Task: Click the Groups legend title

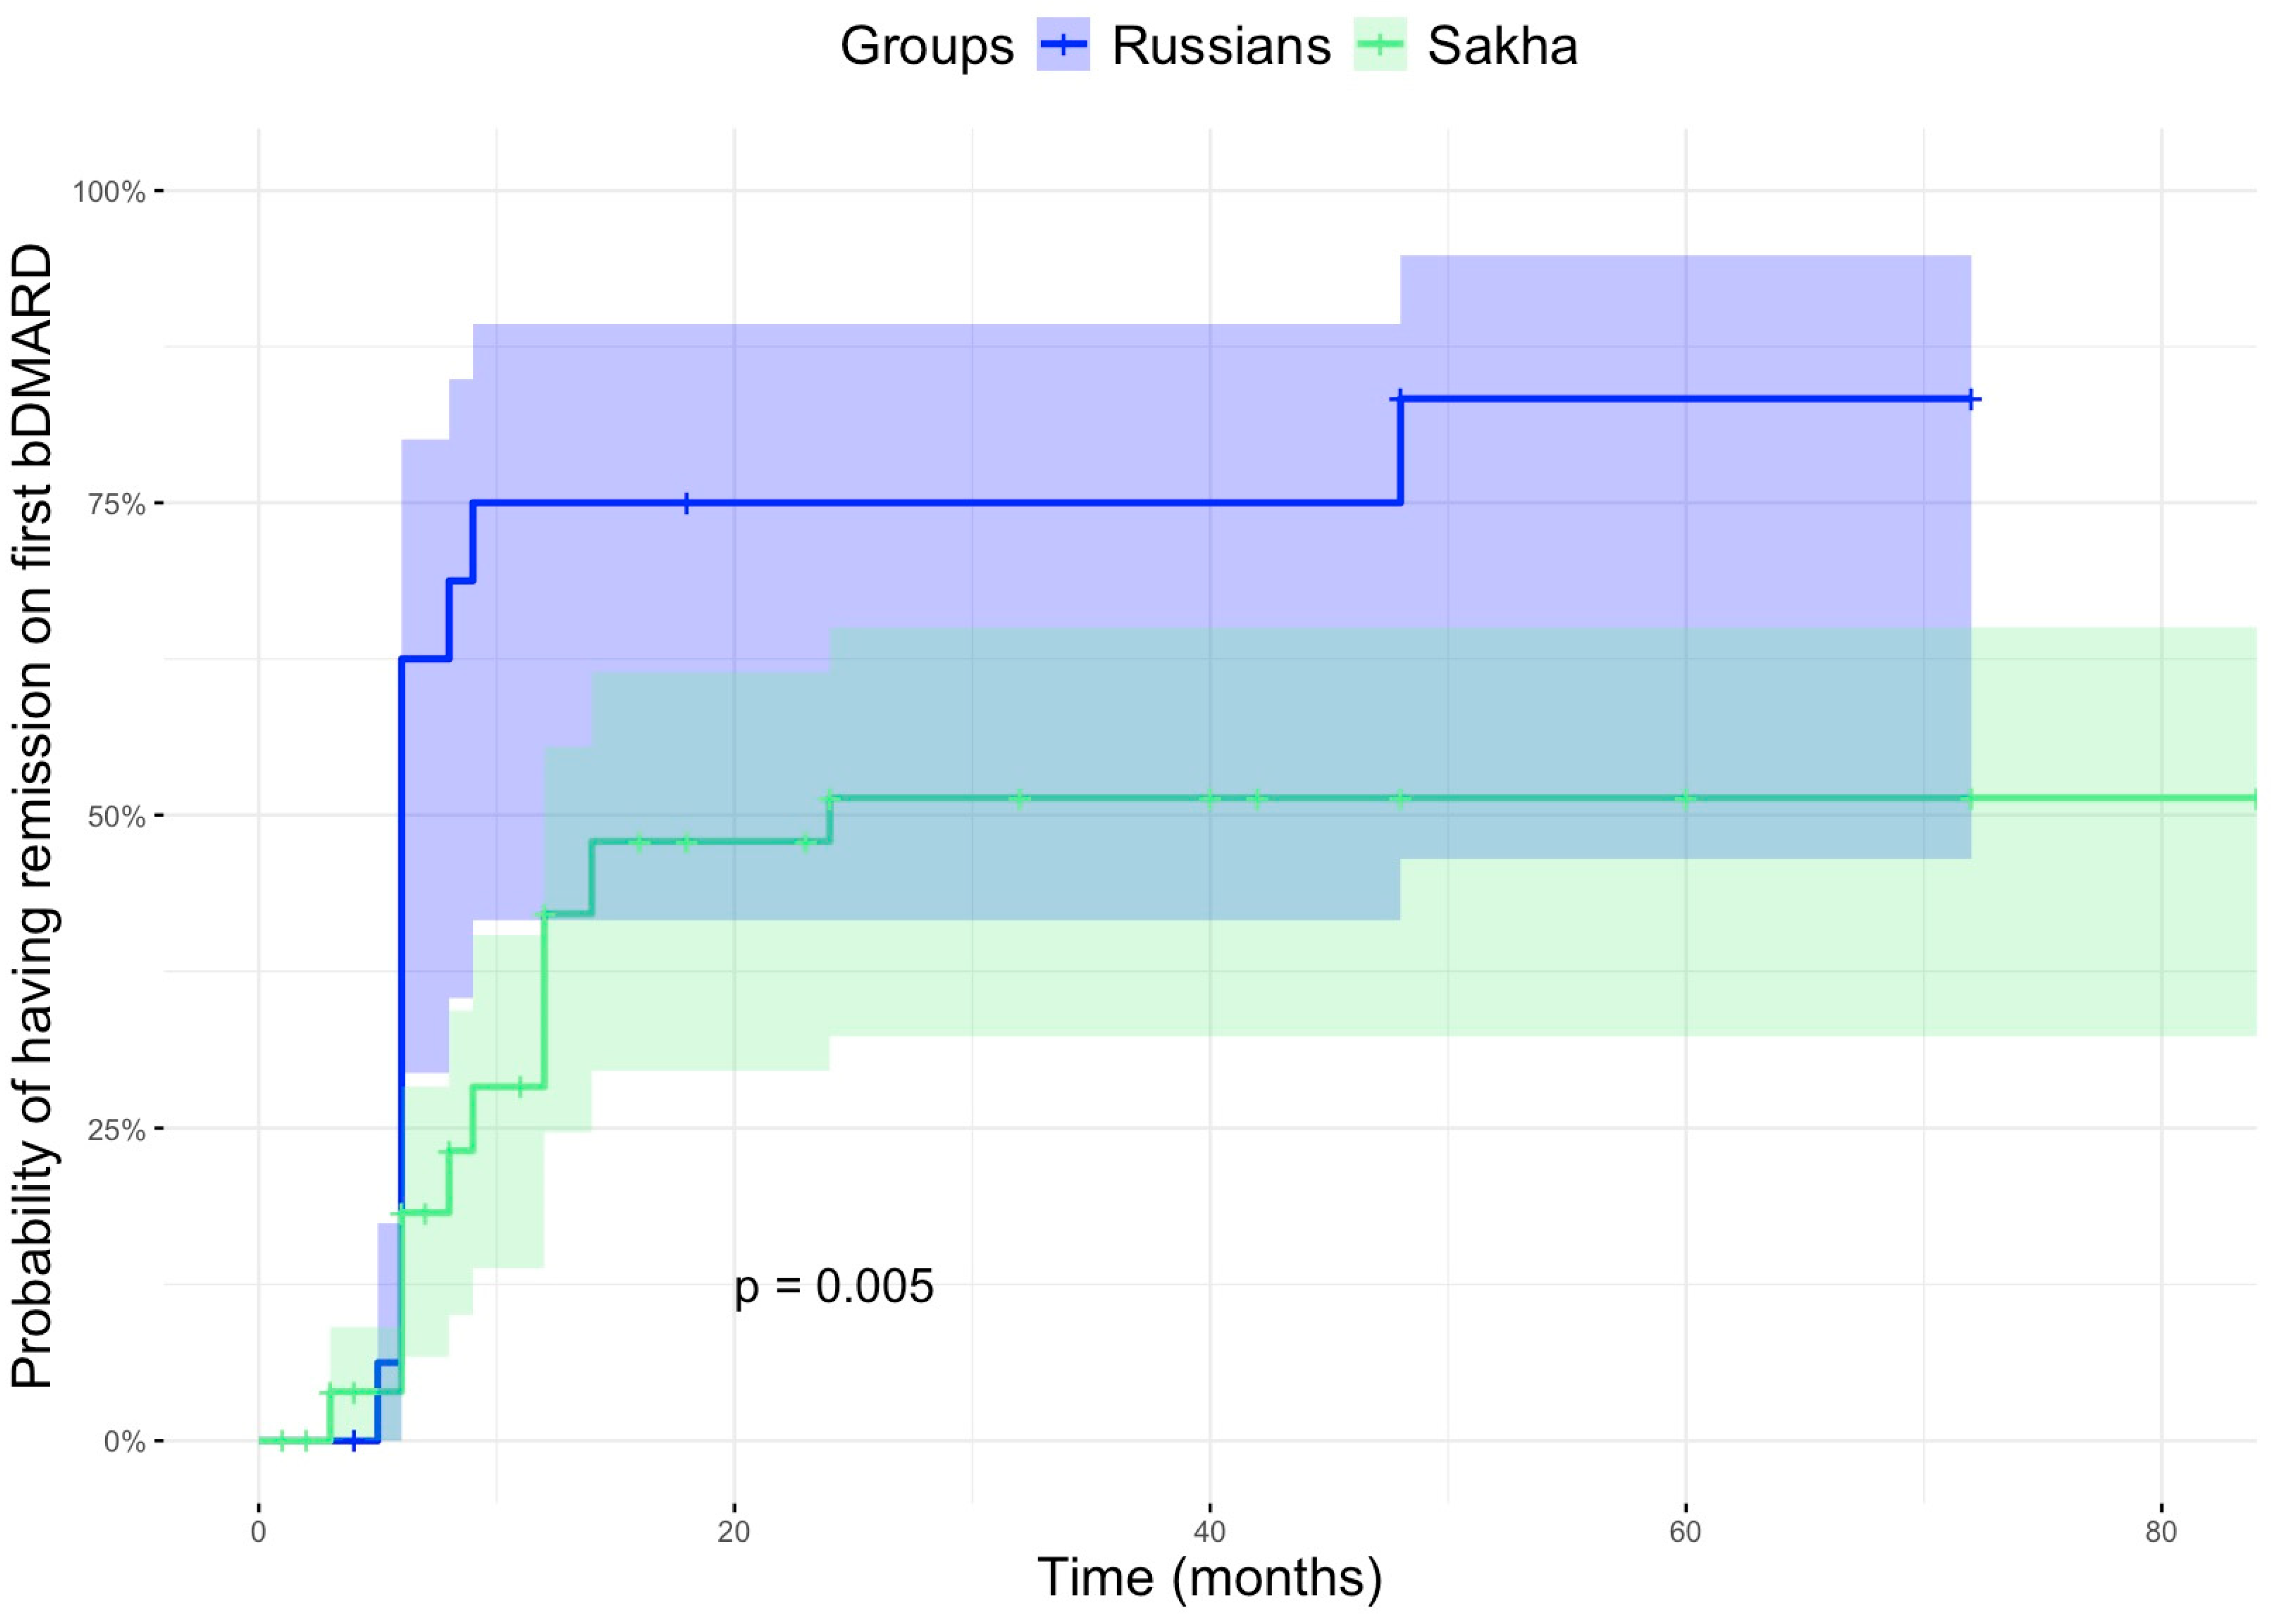Action: coord(926,46)
